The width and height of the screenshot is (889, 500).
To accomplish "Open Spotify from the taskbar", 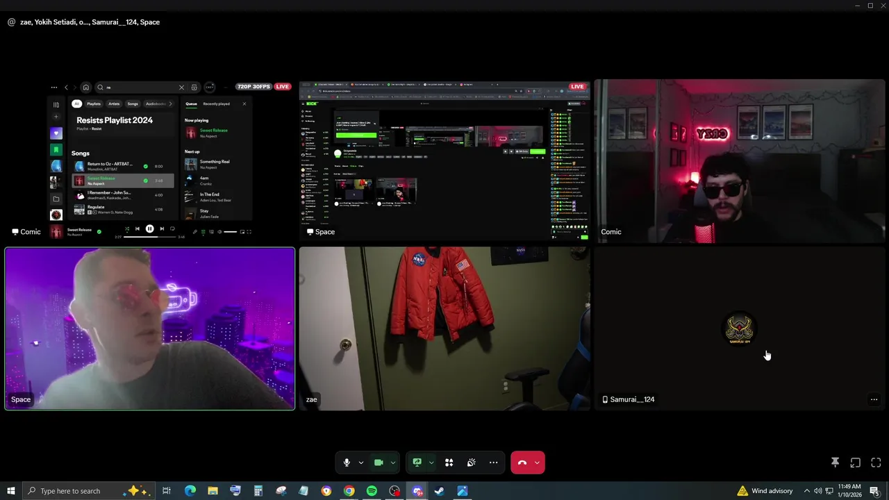I will pyautogui.click(x=372, y=491).
